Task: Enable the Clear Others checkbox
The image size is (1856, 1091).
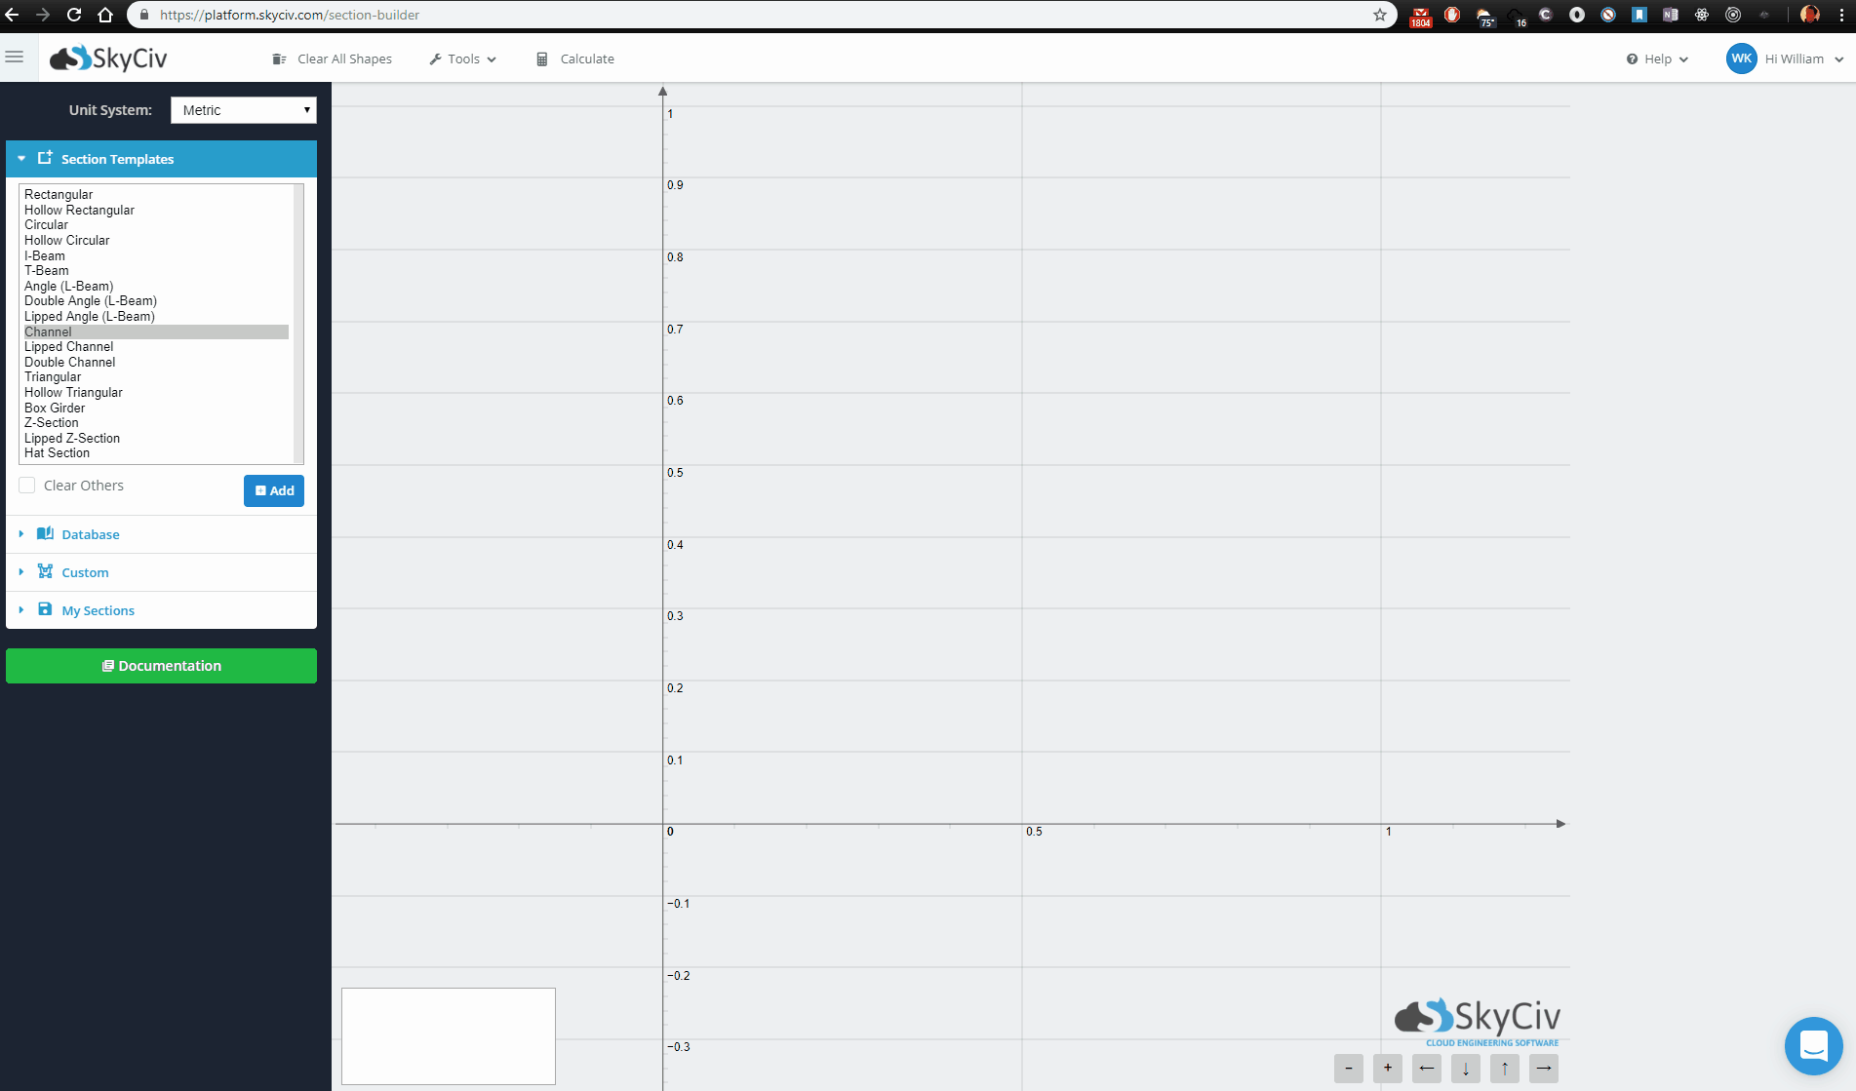Action: [x=27, y=486]
